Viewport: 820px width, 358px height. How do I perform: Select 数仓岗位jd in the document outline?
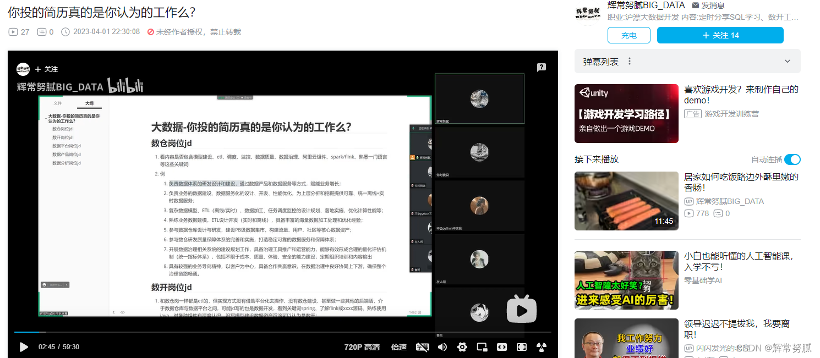63,129
